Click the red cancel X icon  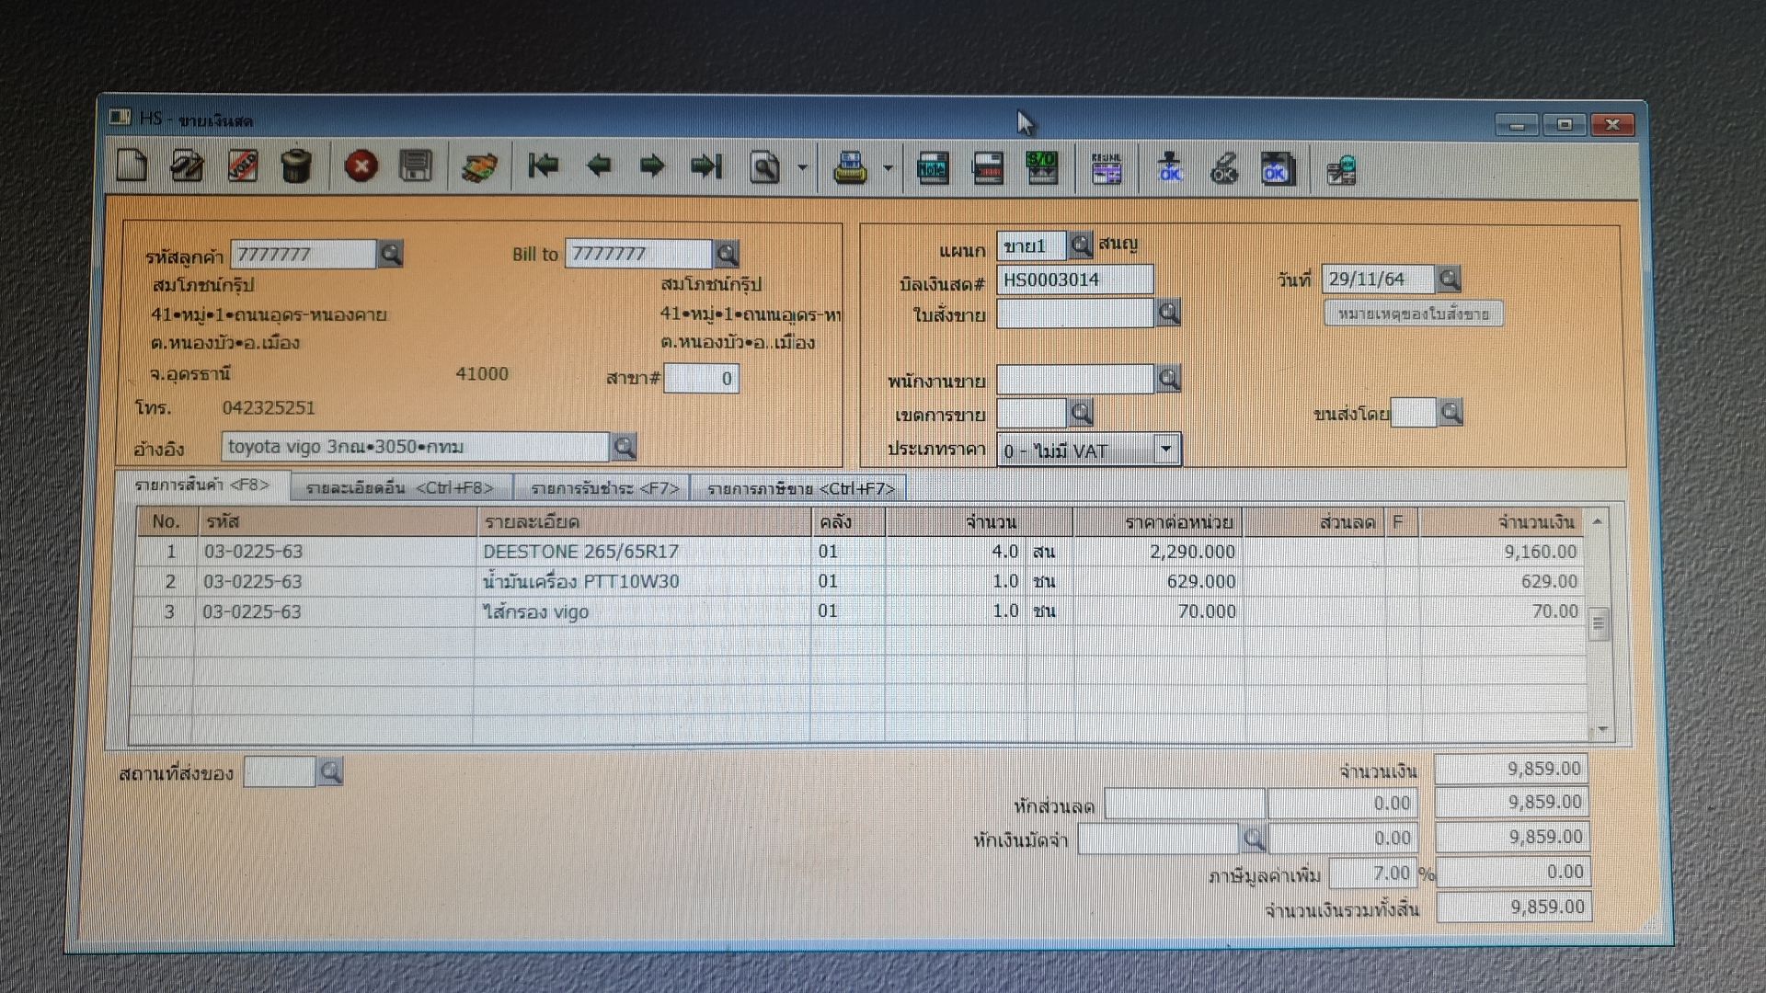tap(361, 166)
